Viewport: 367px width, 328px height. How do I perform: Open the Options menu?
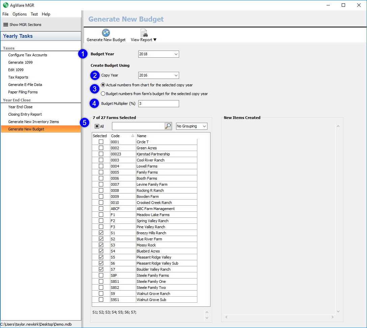coord(20,14)
